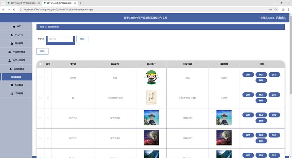Open 订单管理 in the sidebar
The image size is (292, 158).
(16, 94)
